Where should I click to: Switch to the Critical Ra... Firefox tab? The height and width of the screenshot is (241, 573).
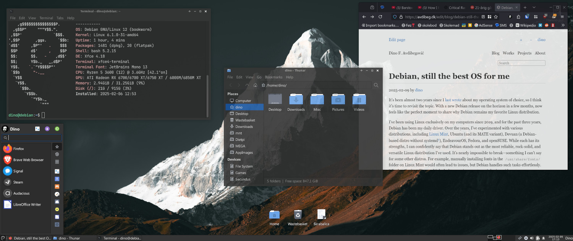point(454,7)
